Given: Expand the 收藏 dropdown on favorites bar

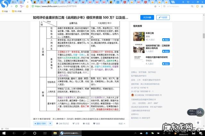Looking at the screenshot, I should click(9, 11).
